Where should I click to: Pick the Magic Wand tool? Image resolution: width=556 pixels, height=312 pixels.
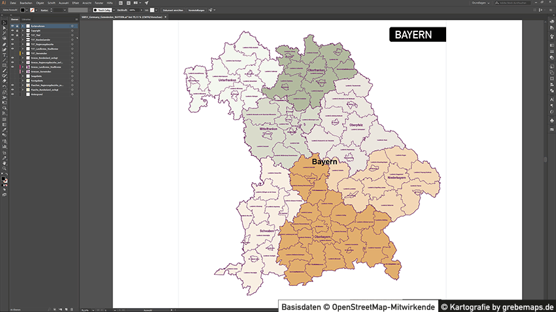click(4, 33)
